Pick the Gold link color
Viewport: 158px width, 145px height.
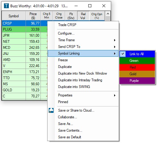[137, 74]
